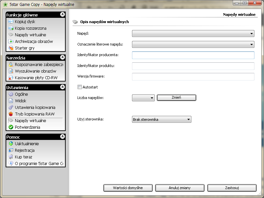
Task: Click the Ustawienia kopiowania icon
Action: [11, 107]
